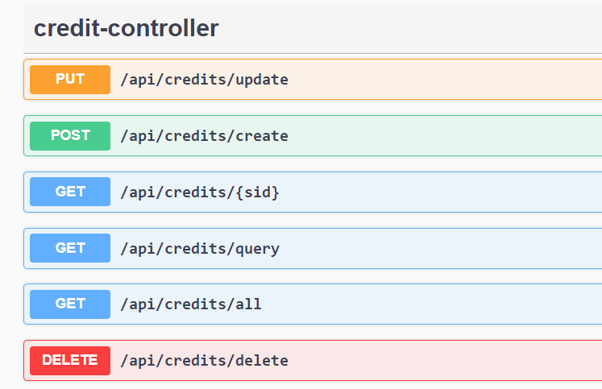Click the GET badge for /api/credits/{sid}
The width and height of the screenshot is (602, 389).
[x=70, y=192]
